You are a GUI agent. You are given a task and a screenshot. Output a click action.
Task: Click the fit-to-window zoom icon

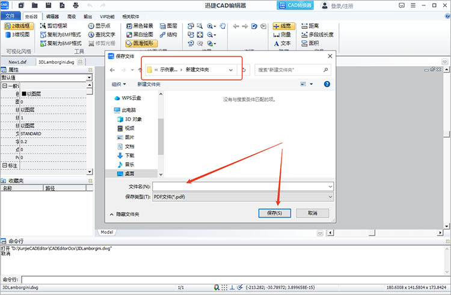pos(200,35)
